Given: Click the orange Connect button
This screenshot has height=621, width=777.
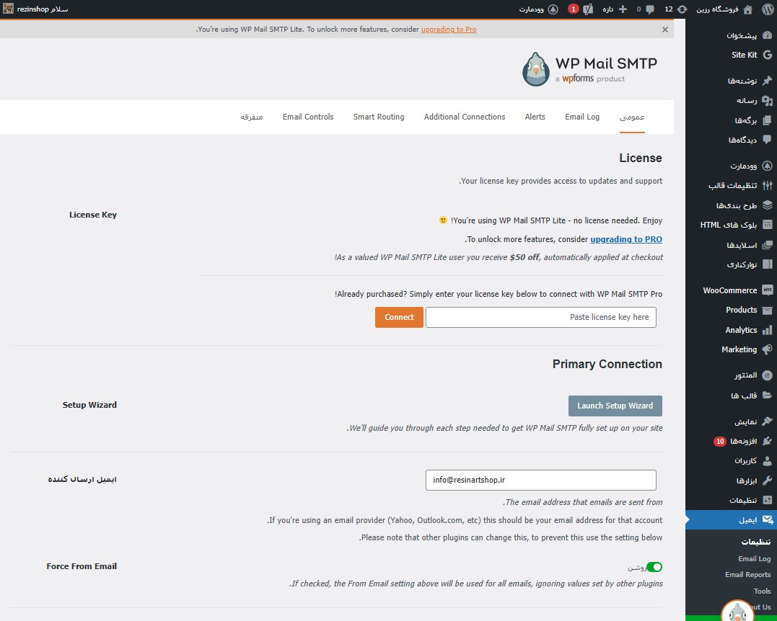Looking at the screenshot, I should 399,317.
